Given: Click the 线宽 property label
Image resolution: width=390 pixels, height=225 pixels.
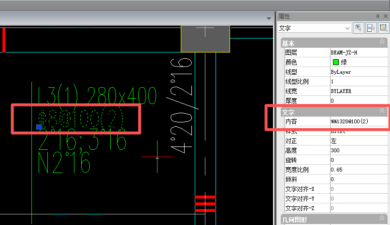Looking at the screenshot, I should [x=291, y=91].
